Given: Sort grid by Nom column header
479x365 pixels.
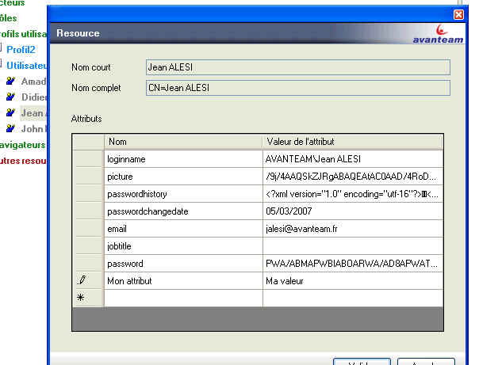Looking at the screenshot, I should tap(182, 142).
